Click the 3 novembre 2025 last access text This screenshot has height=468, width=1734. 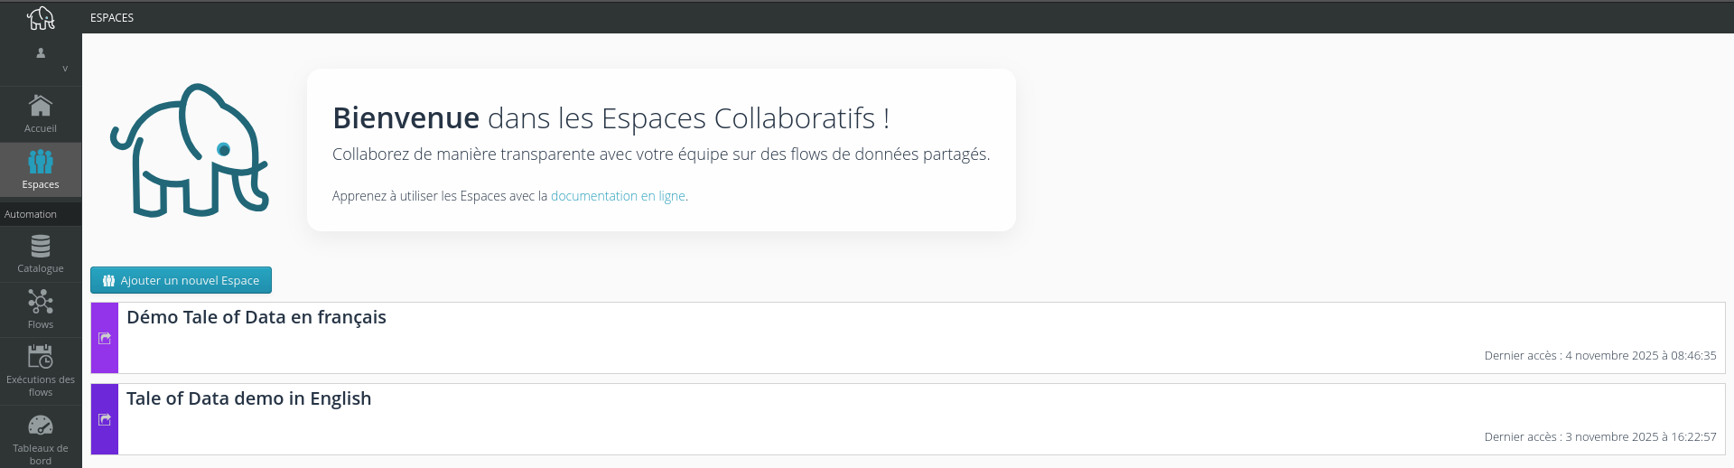(1599, 436)
